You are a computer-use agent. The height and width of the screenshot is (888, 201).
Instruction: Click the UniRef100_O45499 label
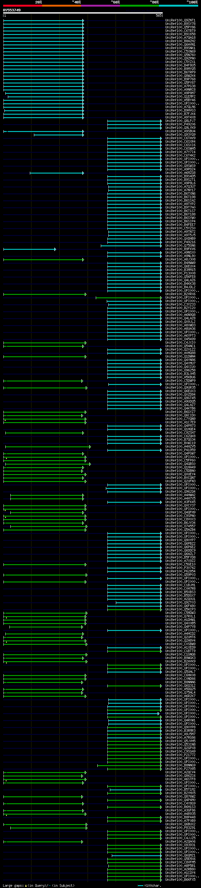click(180, 339)
